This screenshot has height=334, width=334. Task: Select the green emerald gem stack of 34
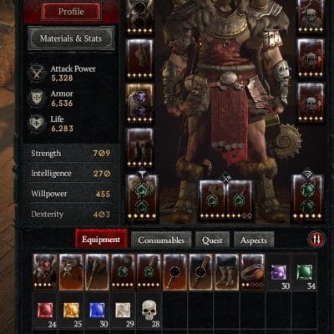pos(305,272)
